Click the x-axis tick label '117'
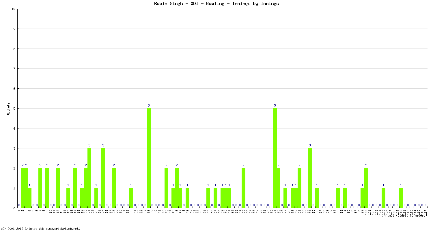Screen dimensions: 433x231 (x=425, y=212)
